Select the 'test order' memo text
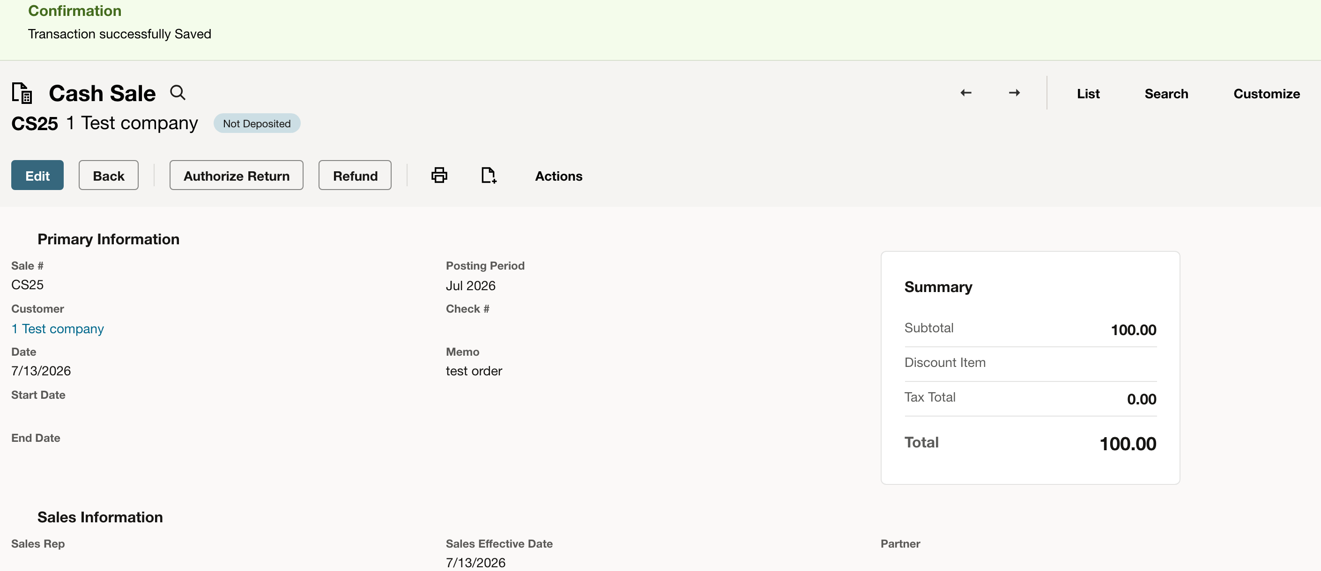The width and height of the screenshot is (1321, 571). pos(474,371)
